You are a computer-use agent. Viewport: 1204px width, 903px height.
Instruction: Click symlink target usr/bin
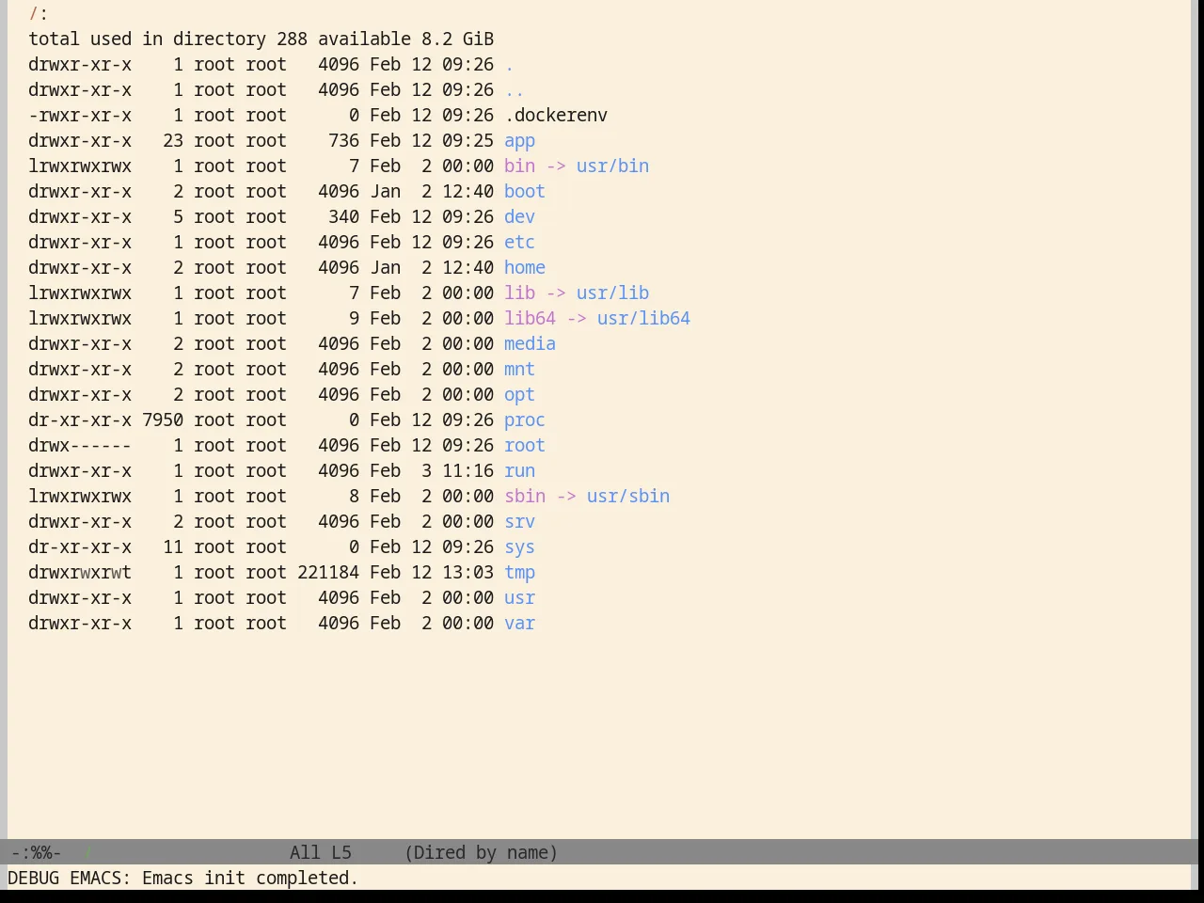[x=612, y=166]
